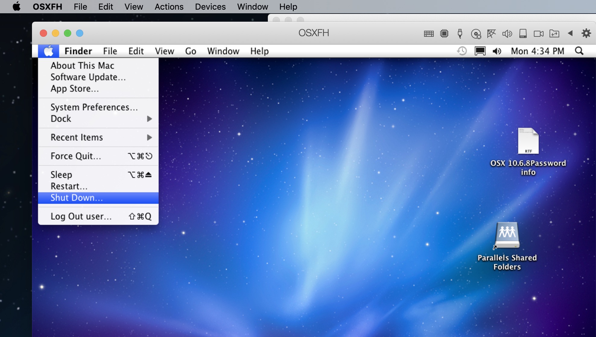Click the sound speaker icon in OSXFH toolbar

click(x=507, y=33)
